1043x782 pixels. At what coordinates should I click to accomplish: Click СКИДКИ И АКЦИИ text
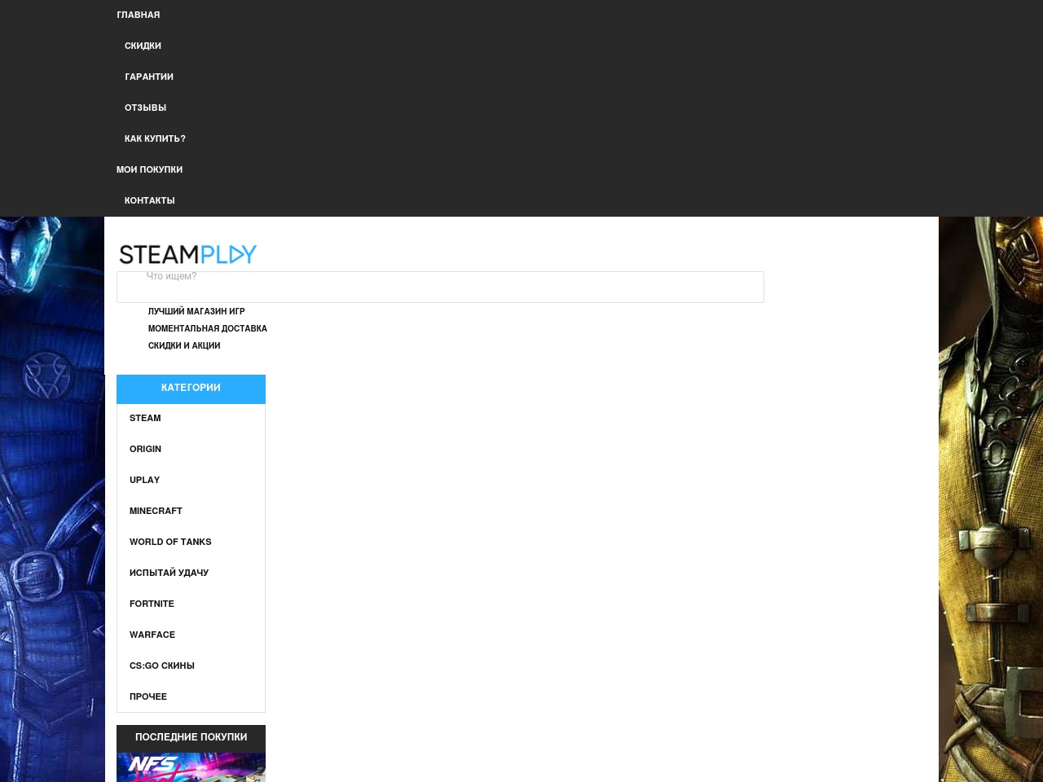click(x=184, y=346)
